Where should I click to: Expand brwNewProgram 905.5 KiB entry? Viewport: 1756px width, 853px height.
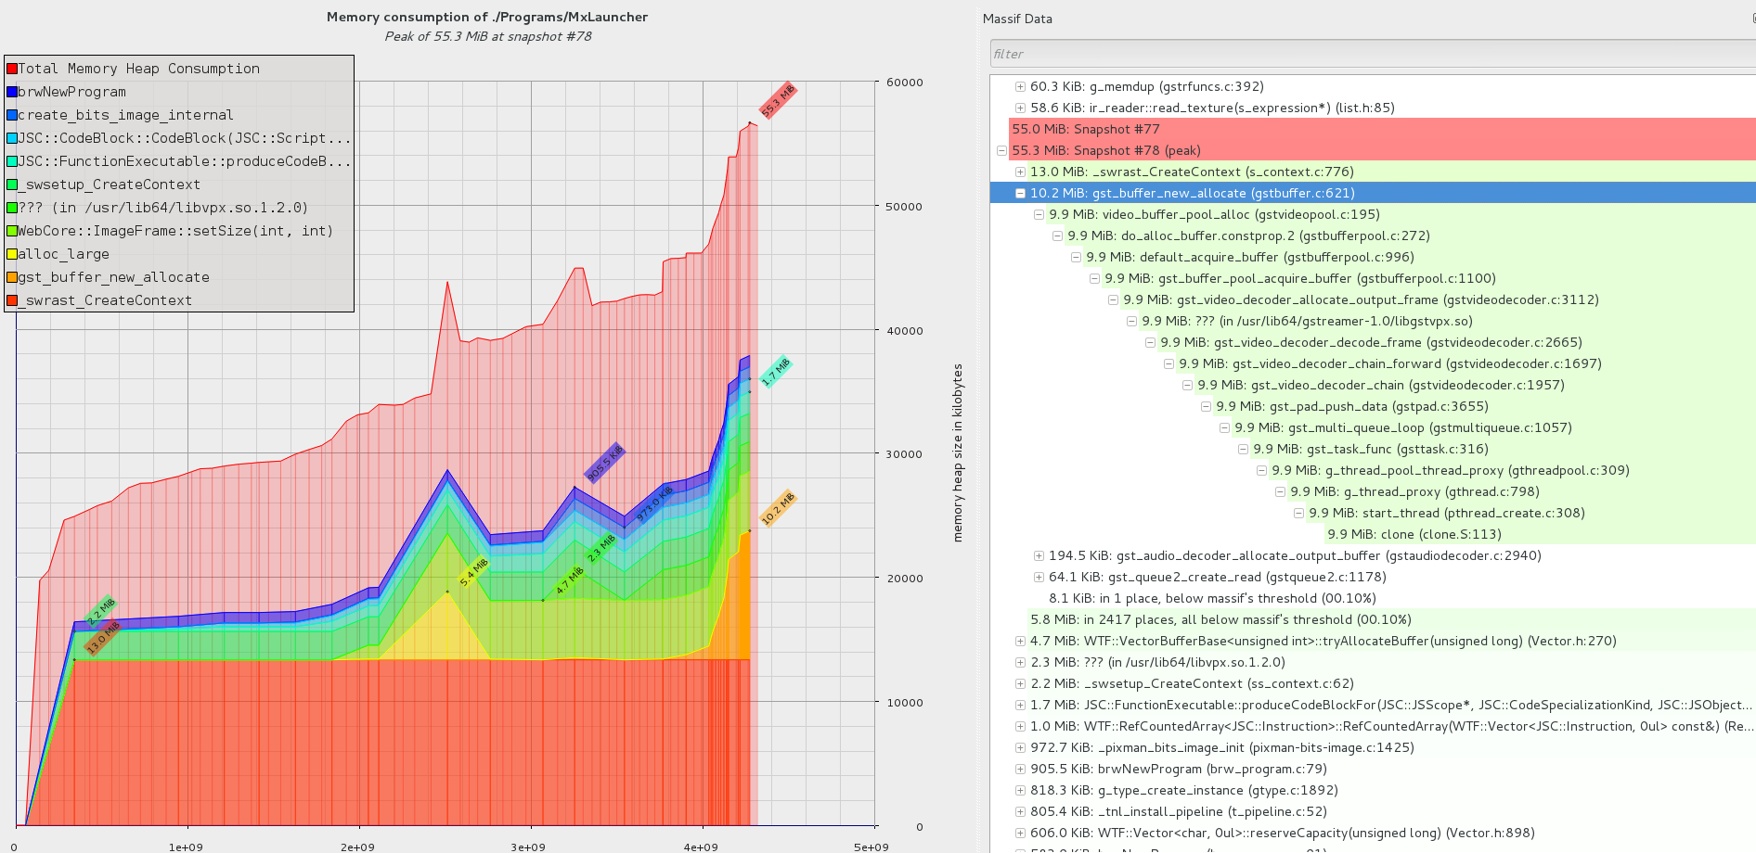click(1020, 769)
